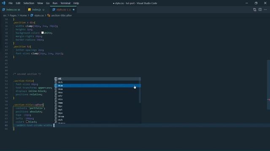This screenshot has height=151, width=270.
Task: Open the Edit menu
Action: click(18, 3)
